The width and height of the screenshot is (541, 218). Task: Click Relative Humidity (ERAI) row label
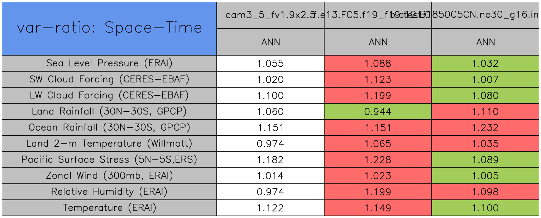109,192
